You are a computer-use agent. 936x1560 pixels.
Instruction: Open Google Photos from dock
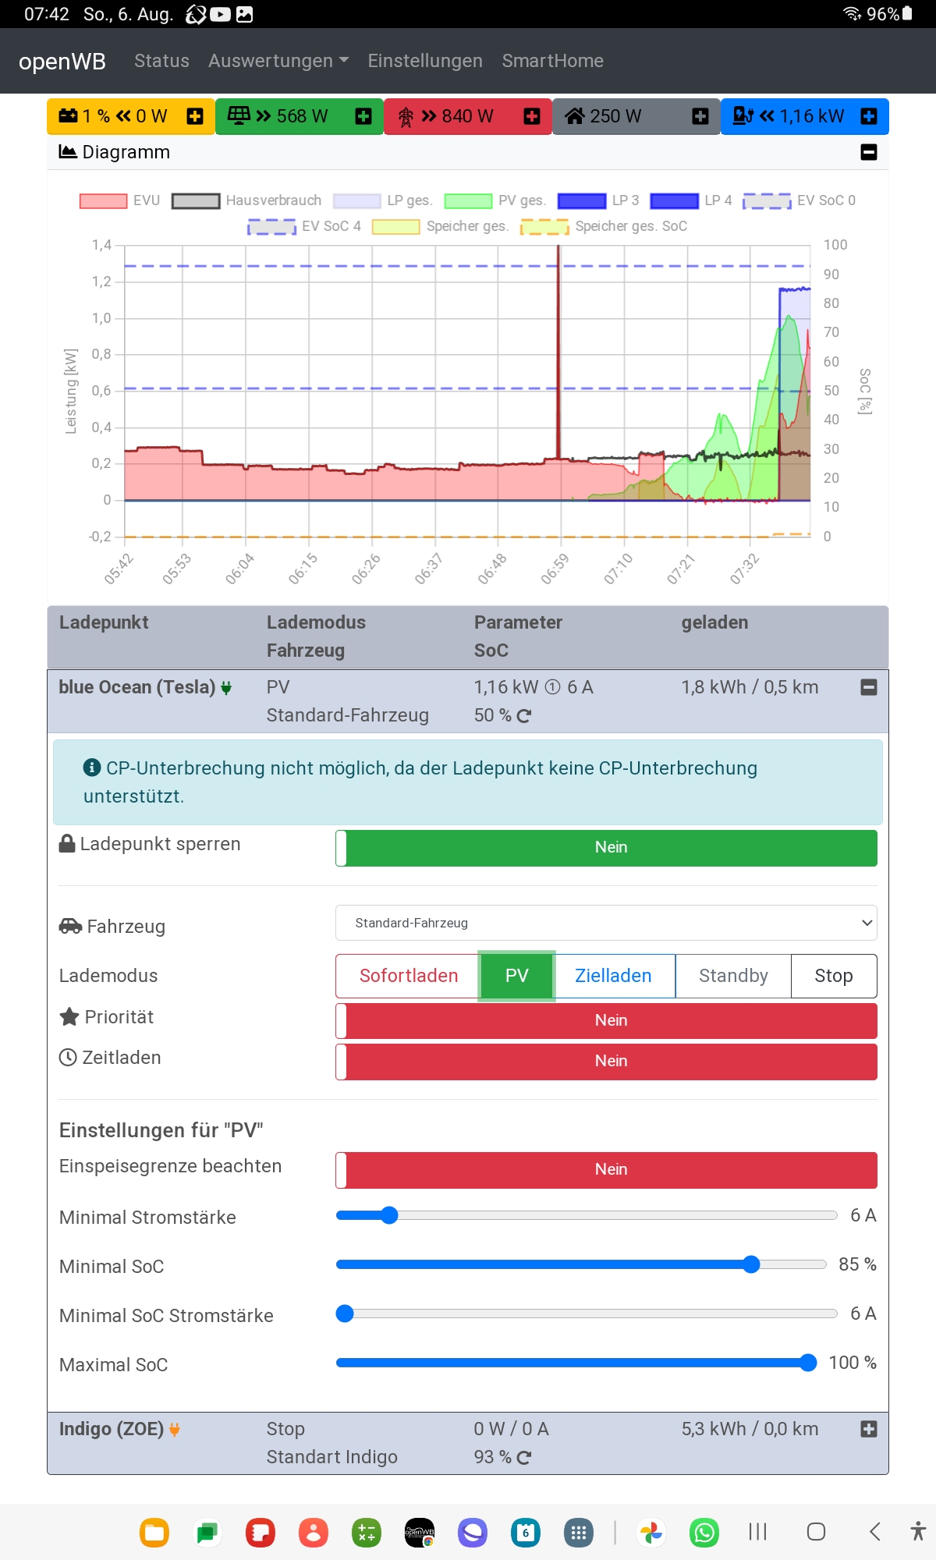[651, 1533]
